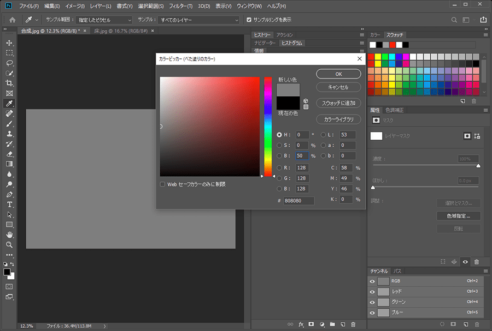Screen dimensions: 492x331
Task: Click OK in the color picker
Action: coord(338,74)
